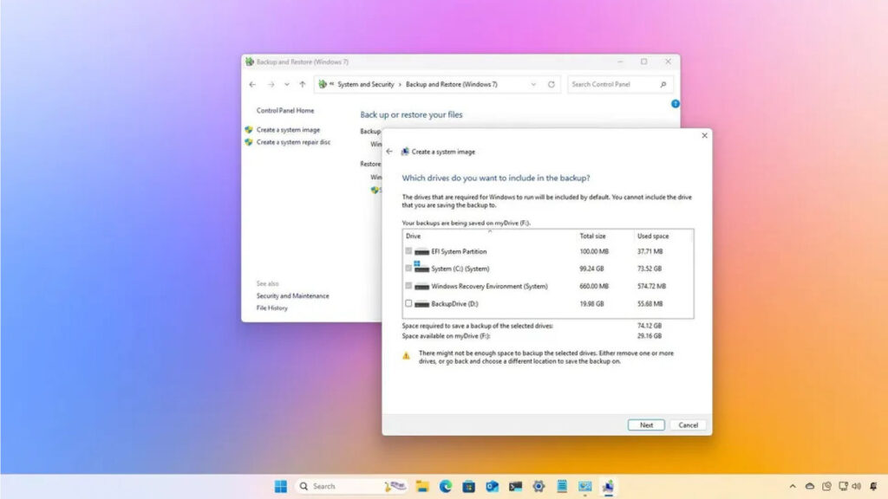Click the magnifier icon in Search Control Panel
The height and width of the screenshot is (499, 888).
click(663, 84)
